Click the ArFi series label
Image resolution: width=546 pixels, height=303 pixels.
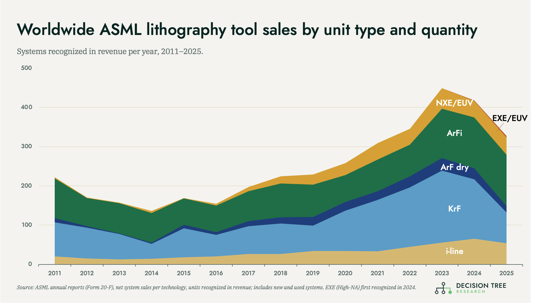pos(455,133)
